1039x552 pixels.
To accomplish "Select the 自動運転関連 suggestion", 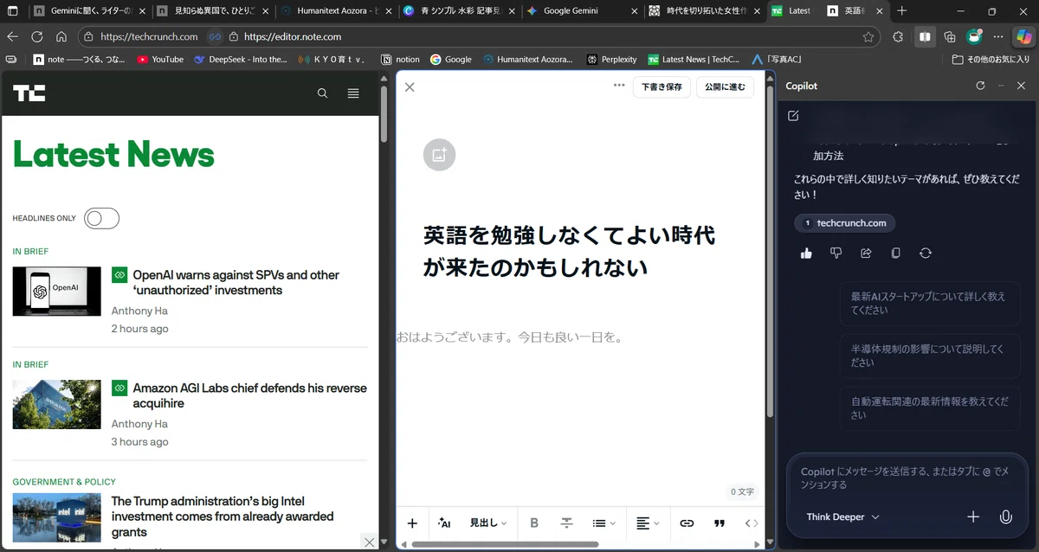I will (930, 408).
